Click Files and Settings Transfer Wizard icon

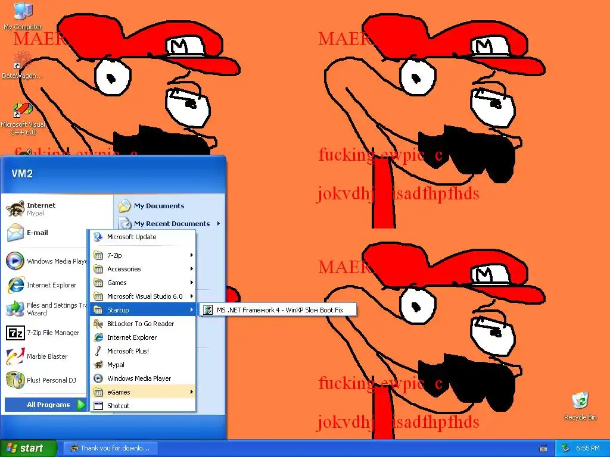point(15,309)
